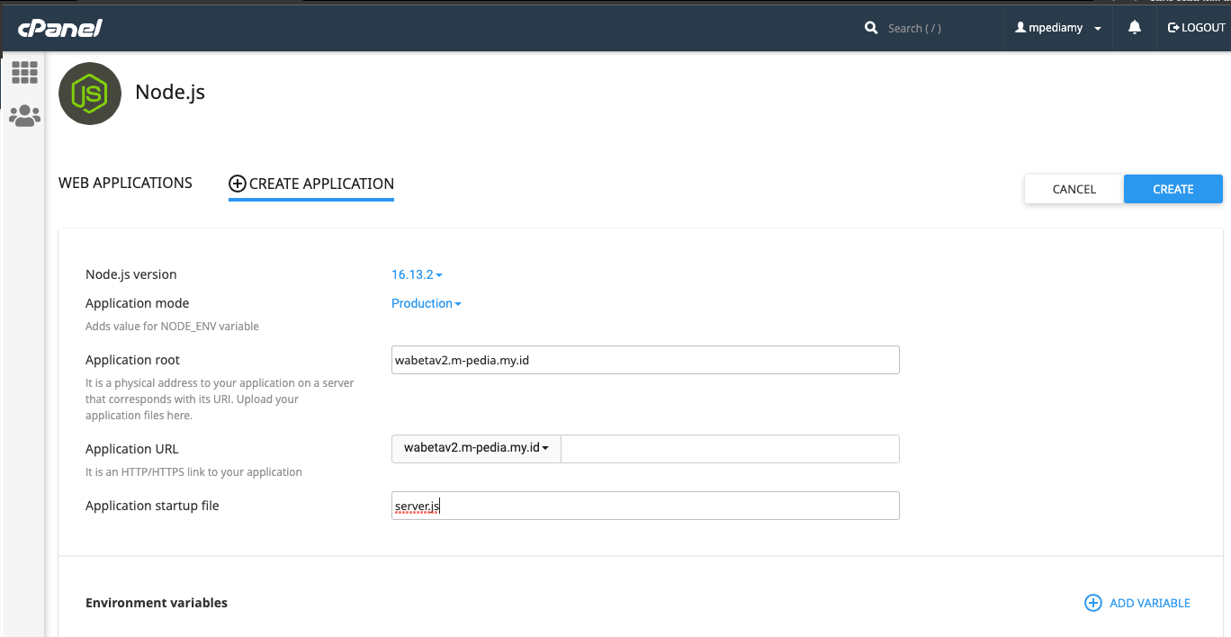Viewport: 1231px width, 637px height.
Task: Click the notifications bell icon
Action: (1134, 28)
